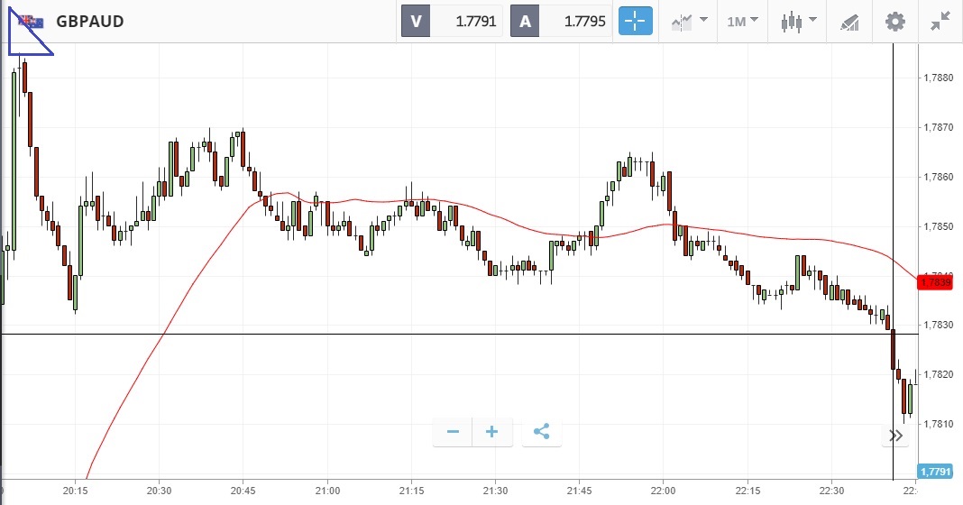Toggle the crosshair cursor tool
The height and width of the screenshot is (505, 963).
coord(634,22)
